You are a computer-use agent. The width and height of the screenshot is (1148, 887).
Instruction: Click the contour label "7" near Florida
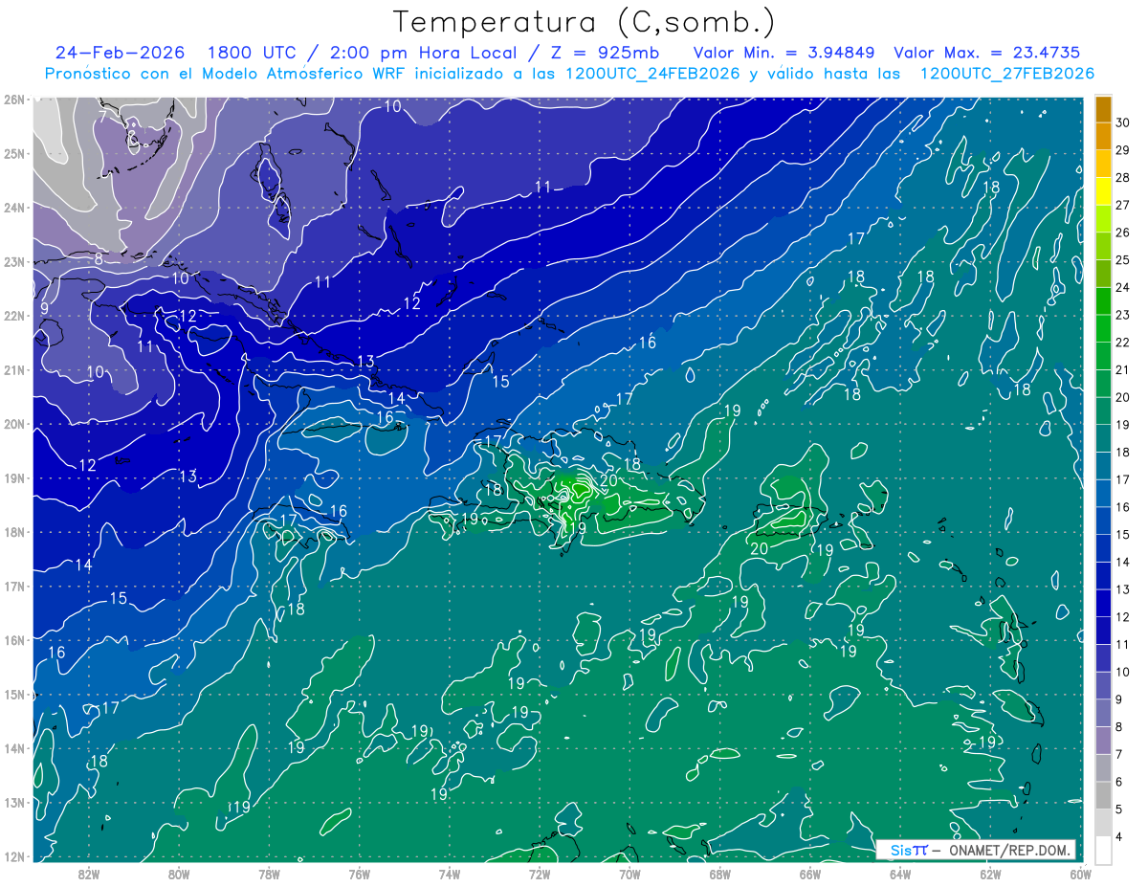(x=103, y=117)
